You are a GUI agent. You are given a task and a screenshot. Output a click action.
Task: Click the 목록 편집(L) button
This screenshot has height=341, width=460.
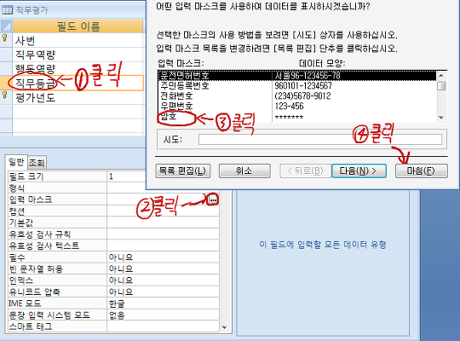click(183, 171)
